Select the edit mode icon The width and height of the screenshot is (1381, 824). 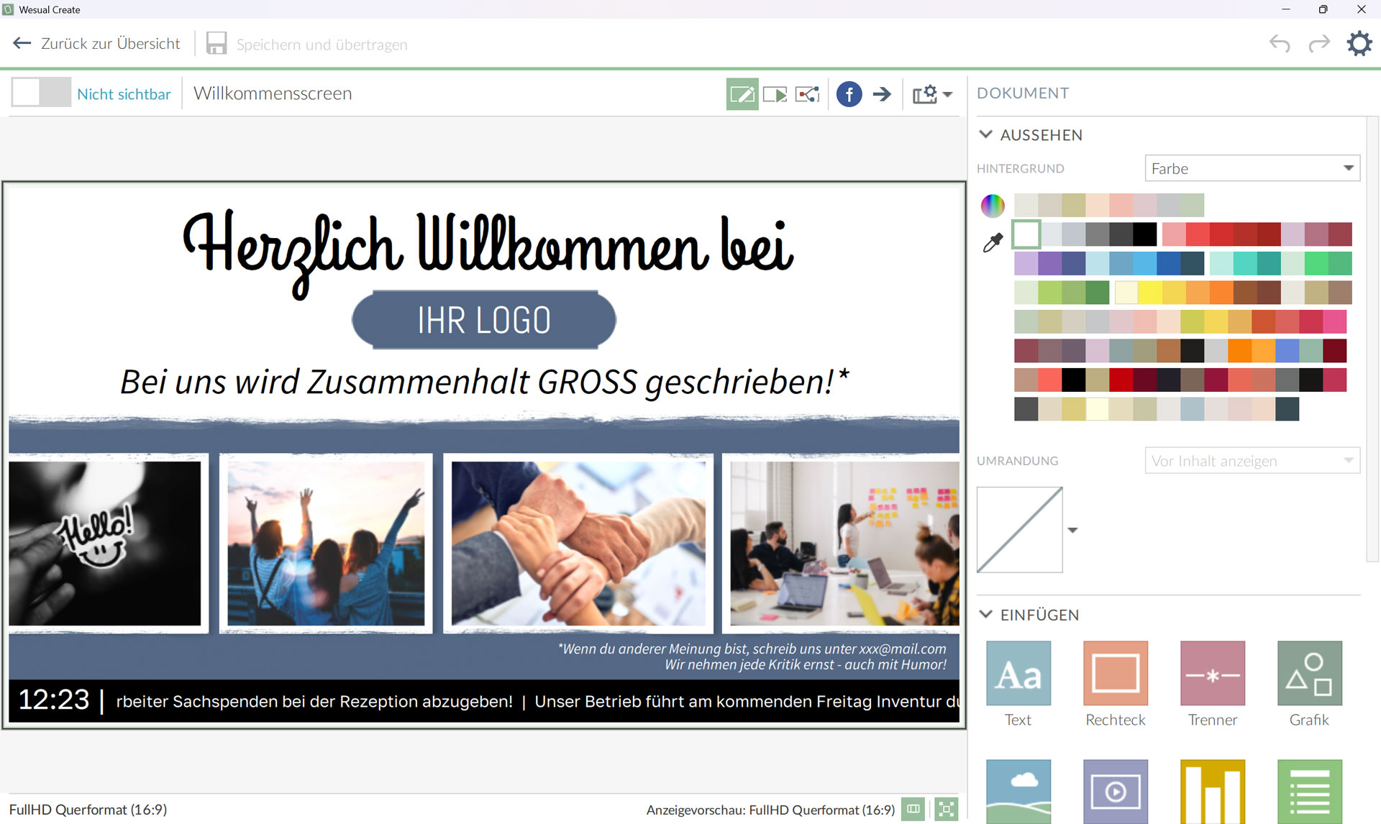point(742,94)
